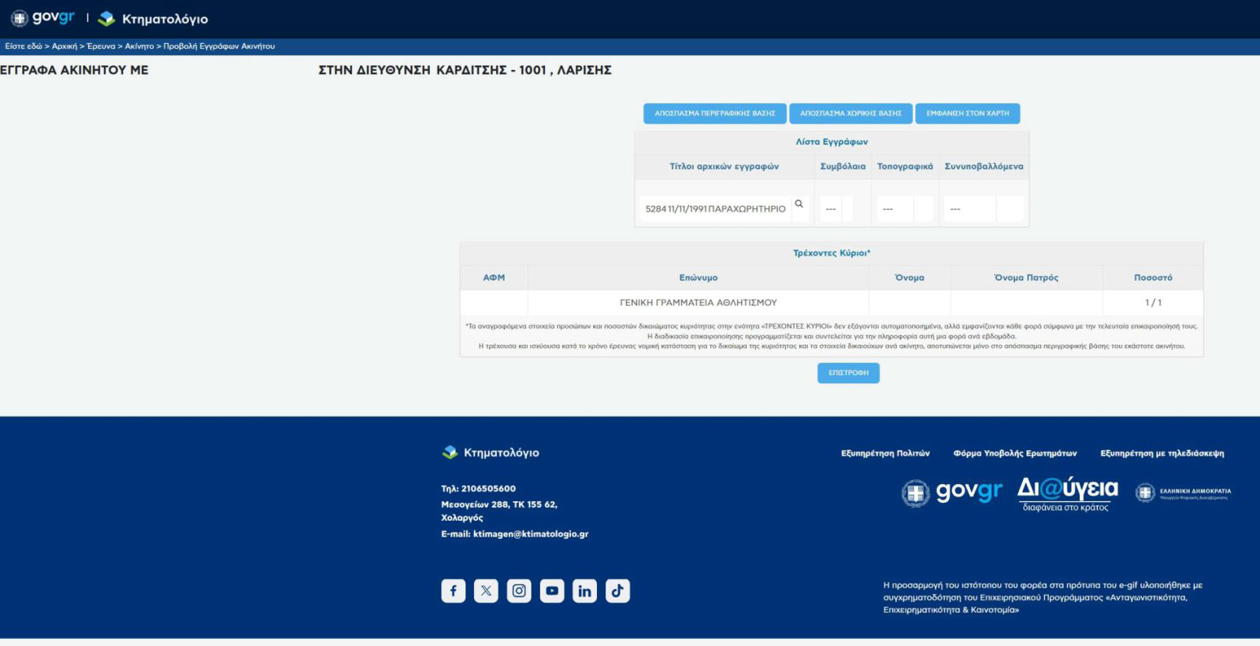Click the Κτηματολόγιο logo in the header

154,19
